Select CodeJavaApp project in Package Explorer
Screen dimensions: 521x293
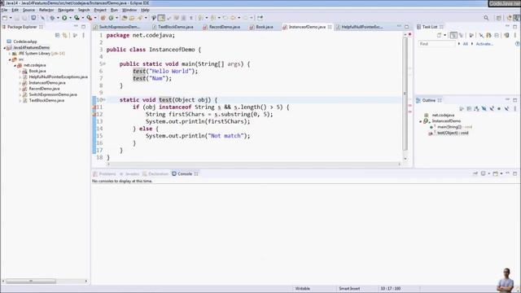coord(25,42)
